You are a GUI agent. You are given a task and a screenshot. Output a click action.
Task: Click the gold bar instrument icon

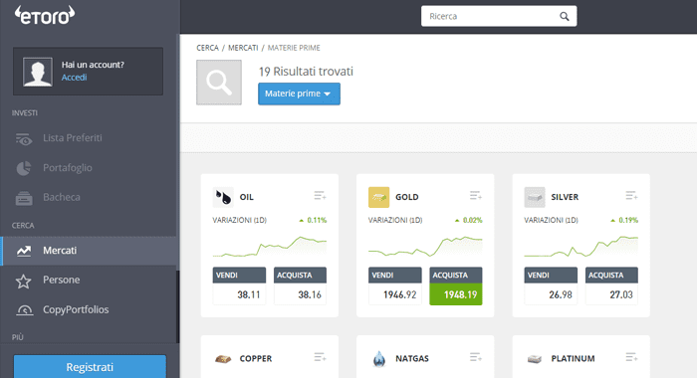coord(378,197)
